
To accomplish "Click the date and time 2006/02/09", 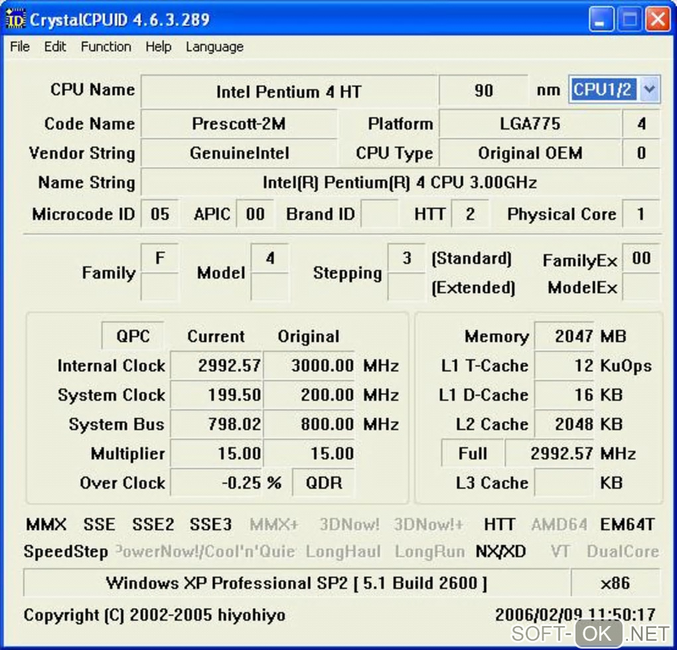I will [575, 615].
